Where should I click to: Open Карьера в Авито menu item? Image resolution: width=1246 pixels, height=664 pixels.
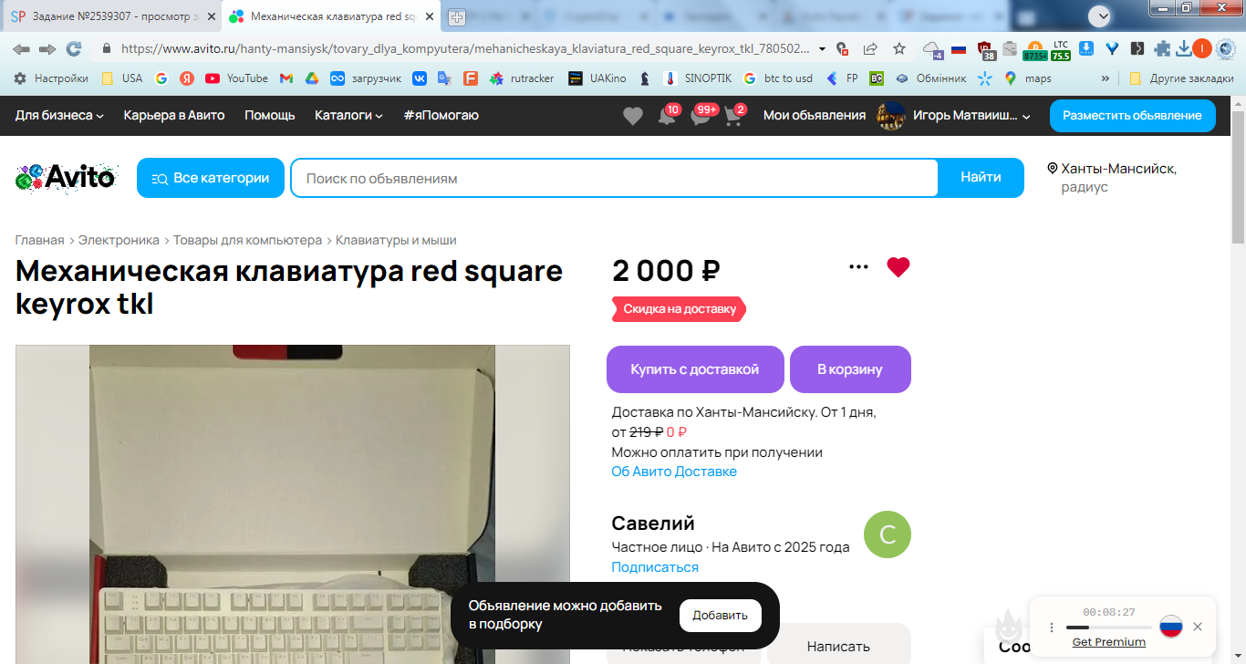[x=174, y=115]
